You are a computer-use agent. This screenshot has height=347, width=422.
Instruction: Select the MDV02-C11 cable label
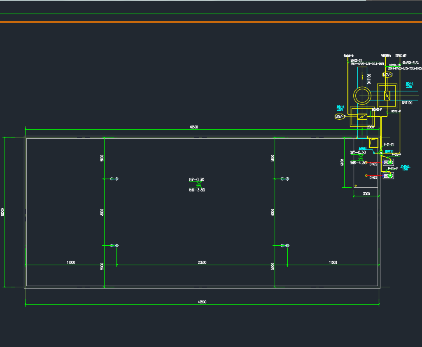(x=356, y=61)
